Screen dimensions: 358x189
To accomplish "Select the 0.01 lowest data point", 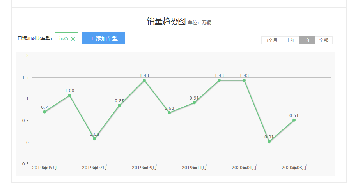I will (269, 142).
